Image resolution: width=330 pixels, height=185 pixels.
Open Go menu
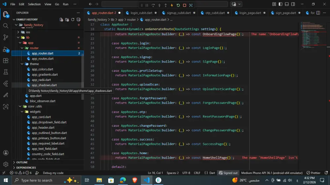pos(57,4)
